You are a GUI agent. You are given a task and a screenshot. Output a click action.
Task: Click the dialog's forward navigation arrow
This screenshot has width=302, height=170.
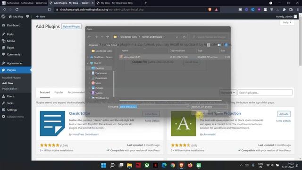(96, 37)
